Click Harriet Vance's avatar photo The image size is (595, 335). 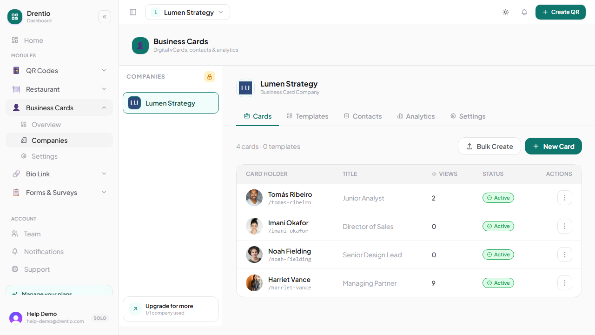coord(254,283)
